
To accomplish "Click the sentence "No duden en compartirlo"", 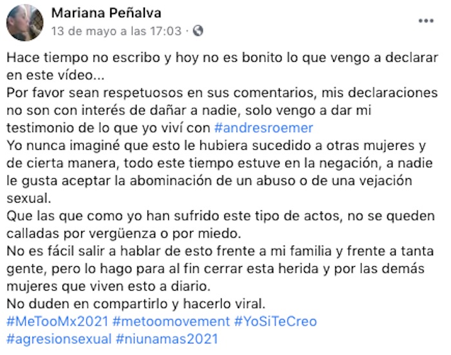I will 136,304.
